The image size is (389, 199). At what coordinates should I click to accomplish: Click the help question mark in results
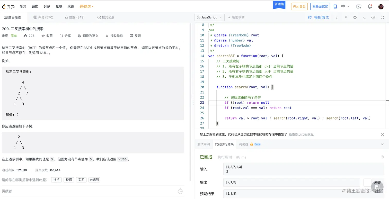coord(382,157)
